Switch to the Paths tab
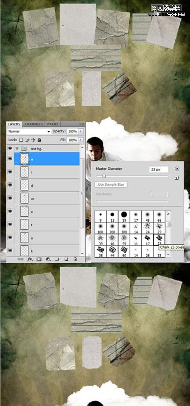 coord(53,124)
